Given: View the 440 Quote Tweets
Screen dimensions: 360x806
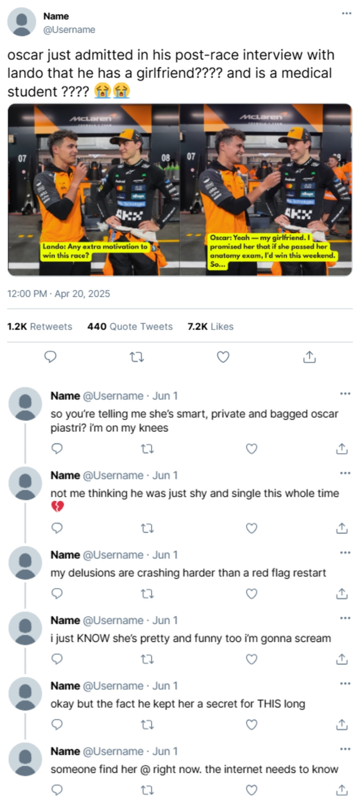Looking at the screenshot, I should tap(130, 327).
